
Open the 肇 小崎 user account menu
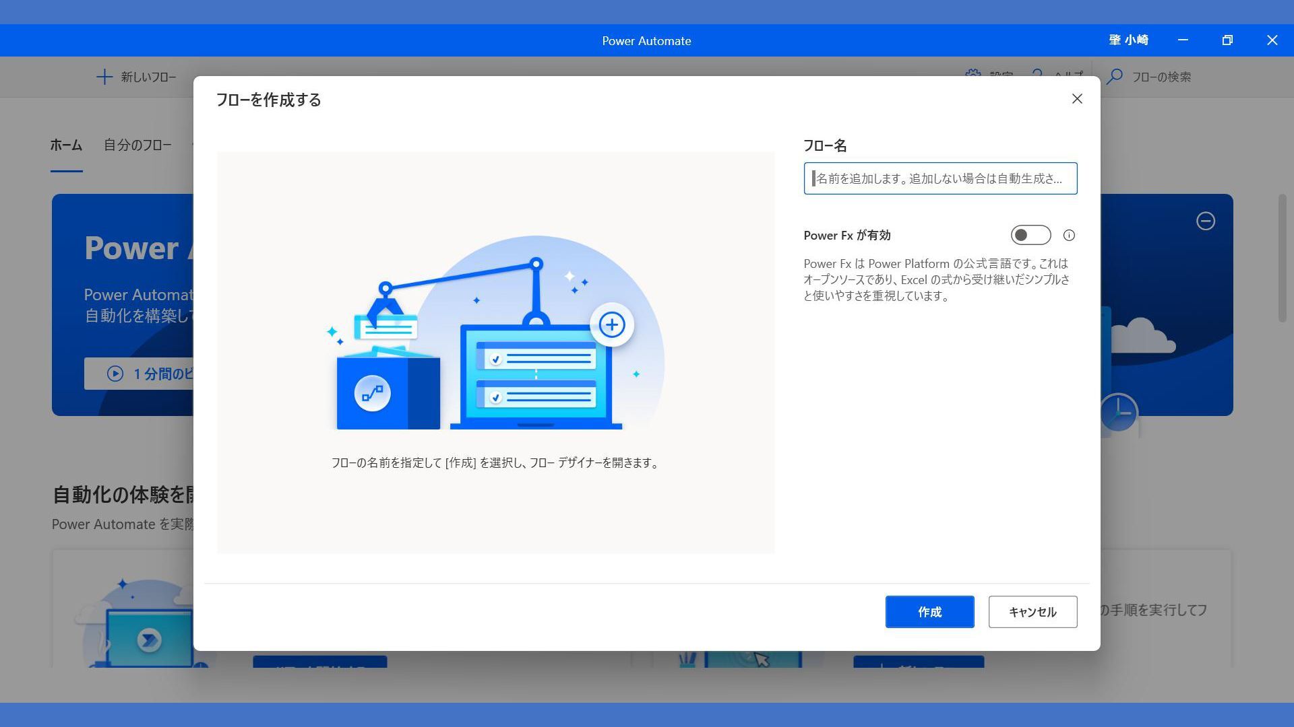[x=1128, y=40]
